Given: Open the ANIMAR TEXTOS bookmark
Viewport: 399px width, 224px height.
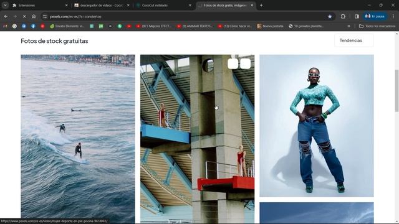Looking at the screenshot, I should coord(195,26).
